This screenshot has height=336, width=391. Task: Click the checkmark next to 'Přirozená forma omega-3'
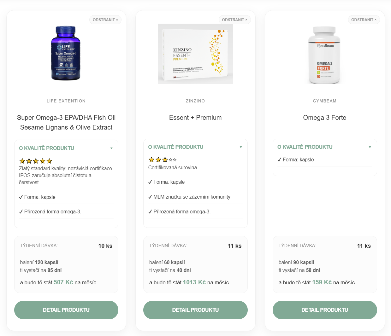tap(21, 211)
